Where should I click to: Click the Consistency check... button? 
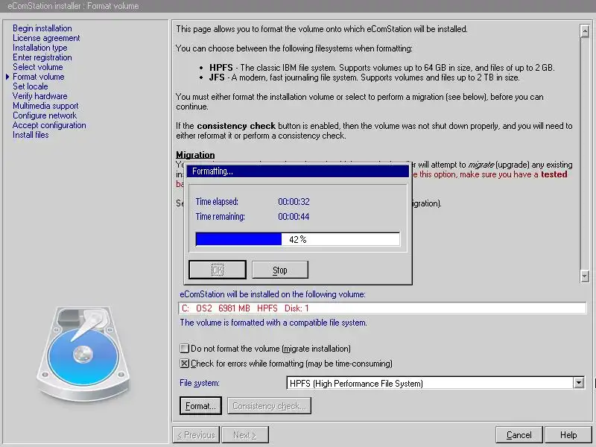(x=269, y=406)
